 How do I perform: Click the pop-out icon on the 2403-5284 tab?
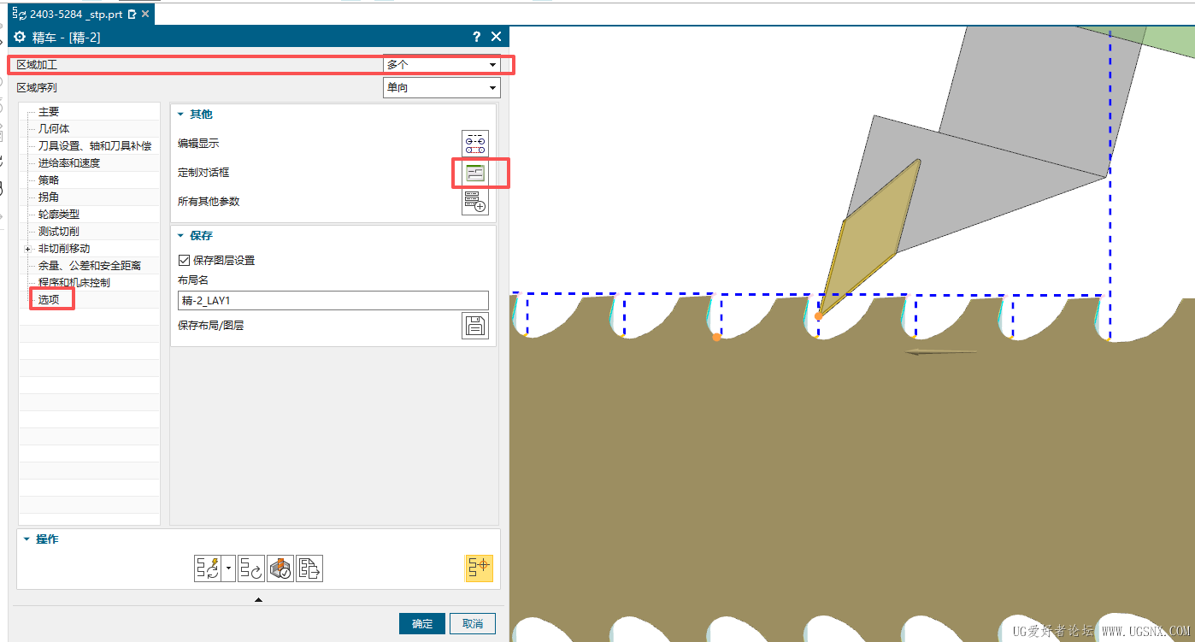pyautogui.click(x=132, y=15)
